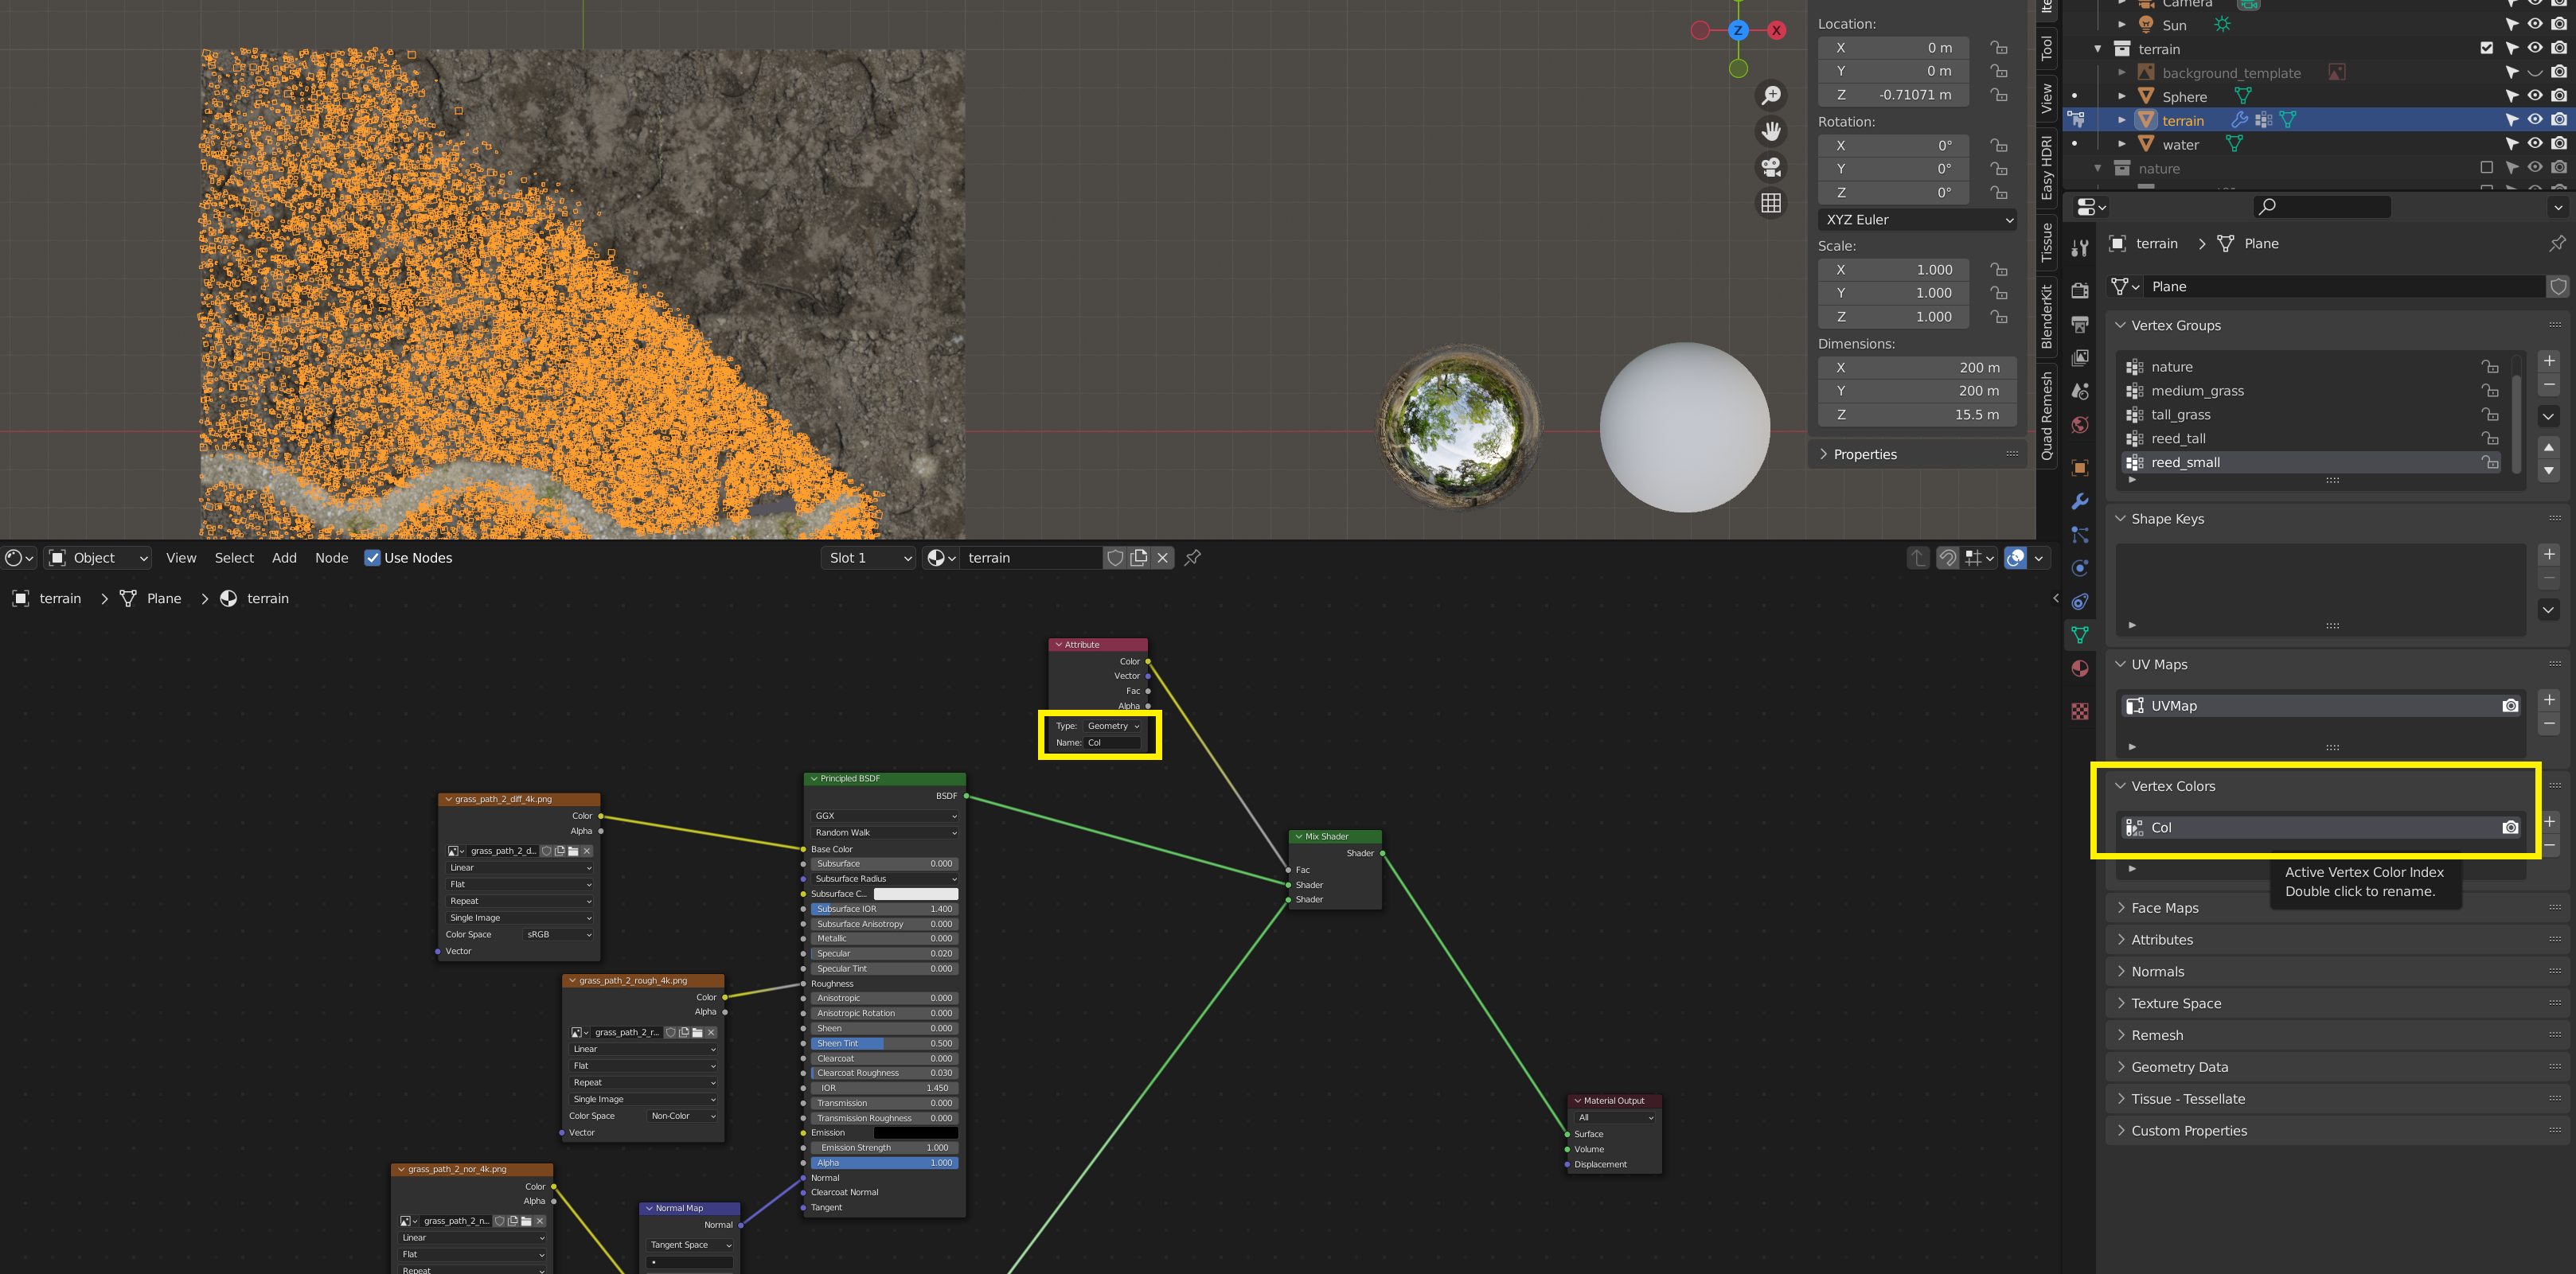This screenshot has width=2576, height=1274.
Task: Click the zoom magnifier viewport icon
Action: coord(1771,95)
